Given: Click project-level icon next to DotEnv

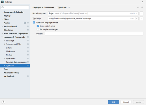Looking at the screenshot, I should (28, 48).
